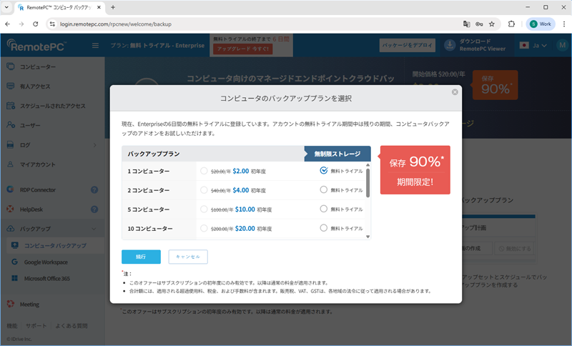Open the browser extensions icon
This screenshot has height=346, width=572.
(x=511, y=24)
